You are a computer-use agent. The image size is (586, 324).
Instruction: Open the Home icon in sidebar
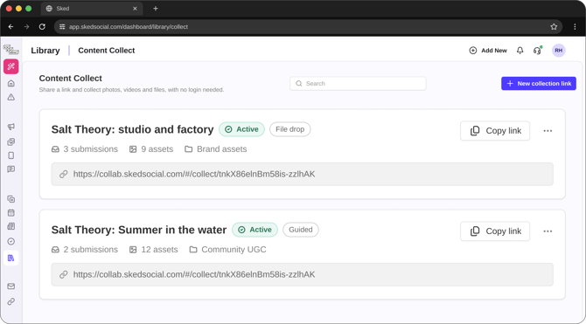click(x=11, y=83)
